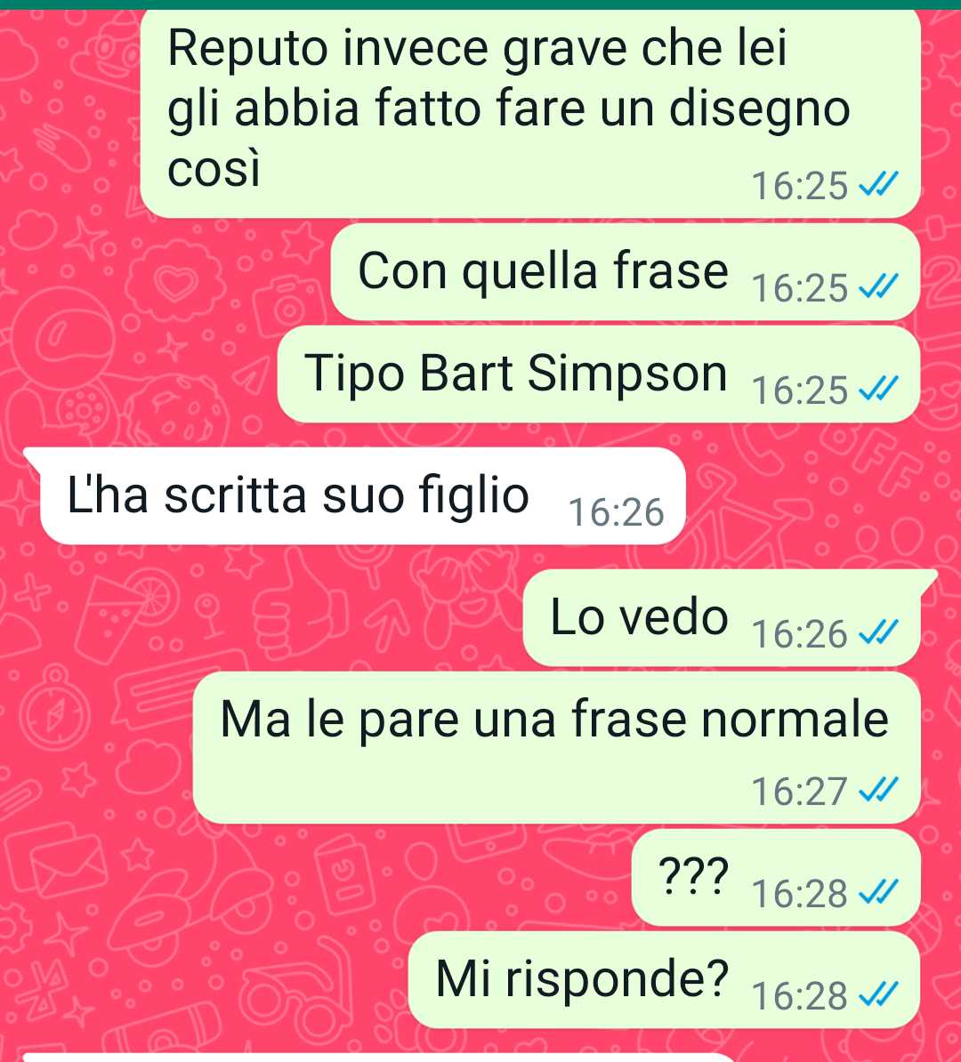
Task: Select the 'Reputo invece grave che lei' message bubble
Action: coord(530,114)
